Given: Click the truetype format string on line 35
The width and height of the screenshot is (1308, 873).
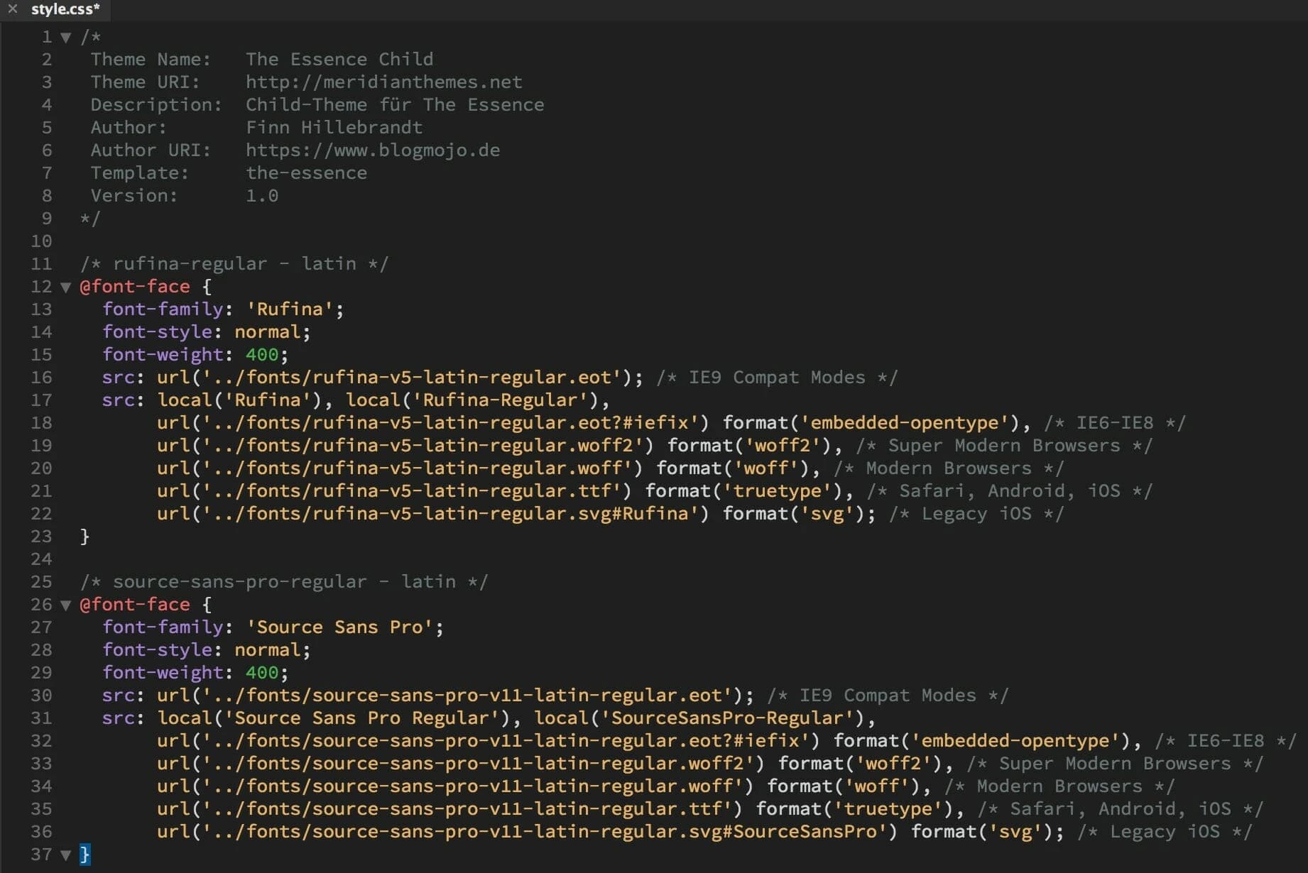Looking at the screenshot, I should [888, 808].
